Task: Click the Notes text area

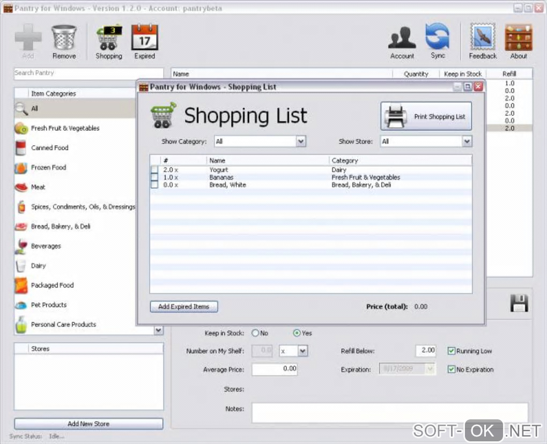Action: tap(390, 412)
